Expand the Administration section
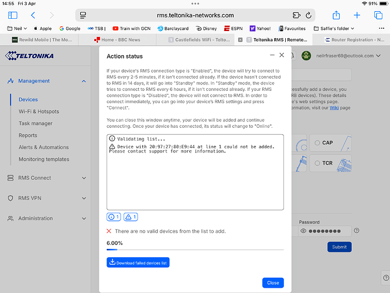This screenshot has width=390, height=293. click(84, 219)
